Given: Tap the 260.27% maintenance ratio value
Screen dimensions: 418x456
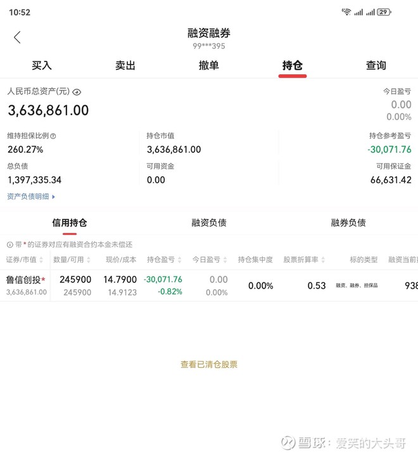Looking at the screenshot, I should tap(25, 150).
